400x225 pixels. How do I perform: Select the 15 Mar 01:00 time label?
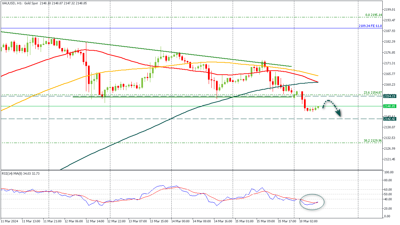point(244,221)
